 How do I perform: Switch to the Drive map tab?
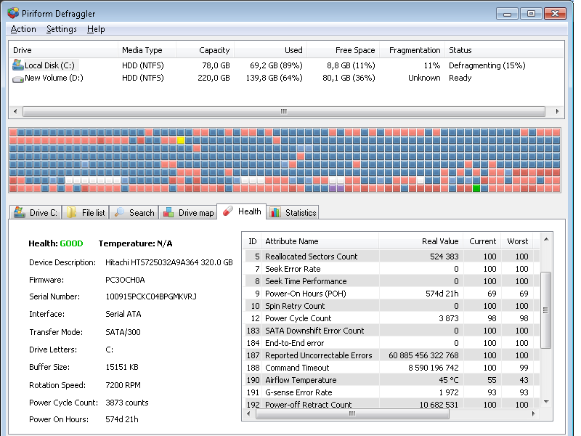click(x=188, y=212)
